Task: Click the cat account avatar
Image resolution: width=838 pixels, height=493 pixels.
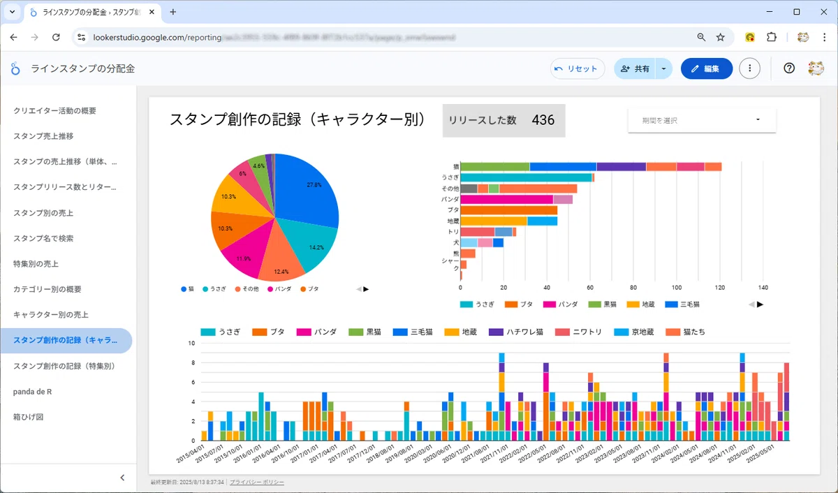Action: pos(816,68)
